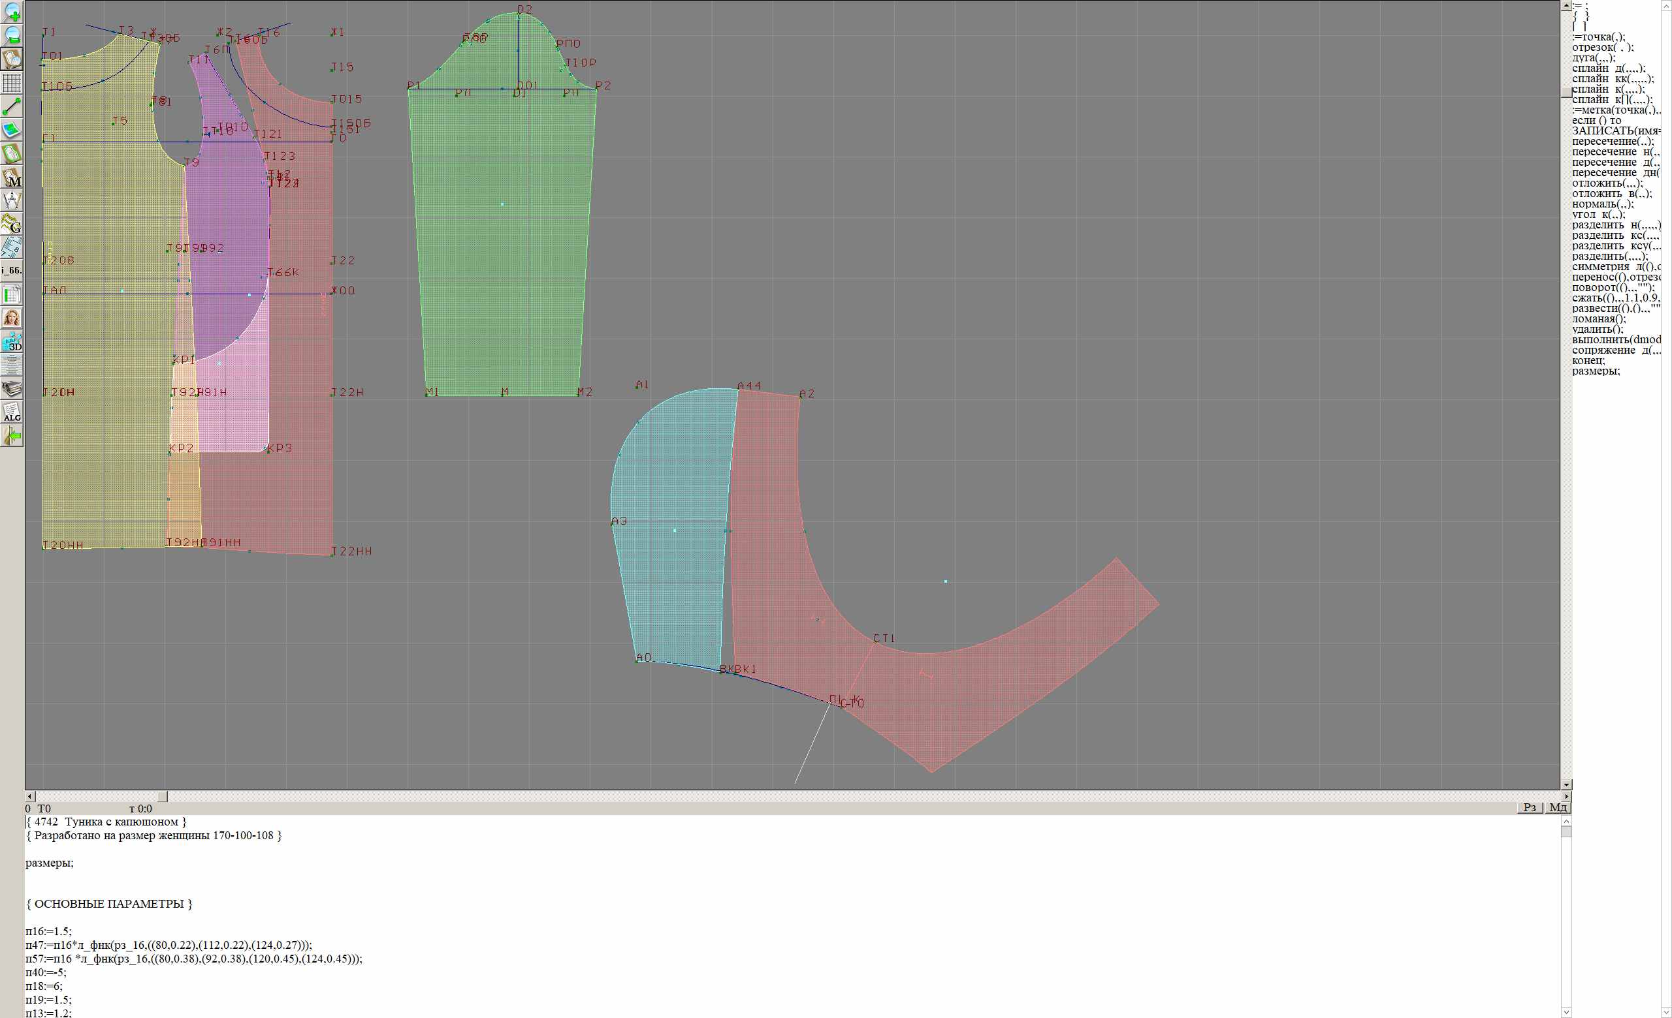Select the green line segment tool
Image resolution: width=1672 pixels, height=1018 pixels.
coord(12,106)
